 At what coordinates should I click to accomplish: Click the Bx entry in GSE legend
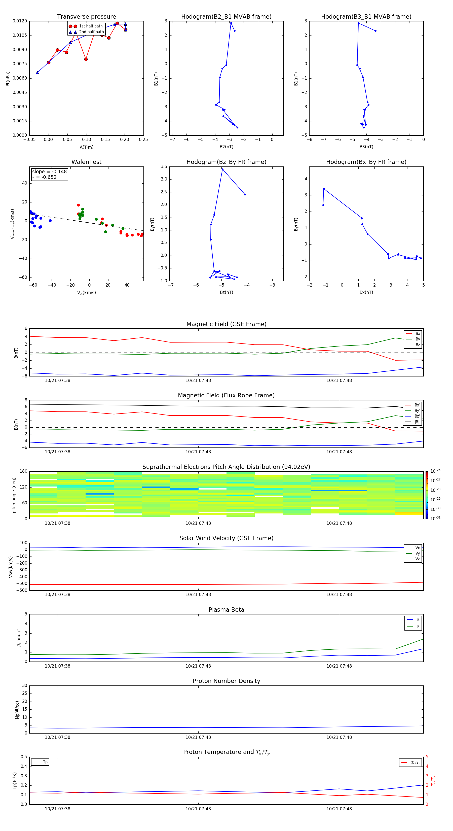click(x=413, y=334)
